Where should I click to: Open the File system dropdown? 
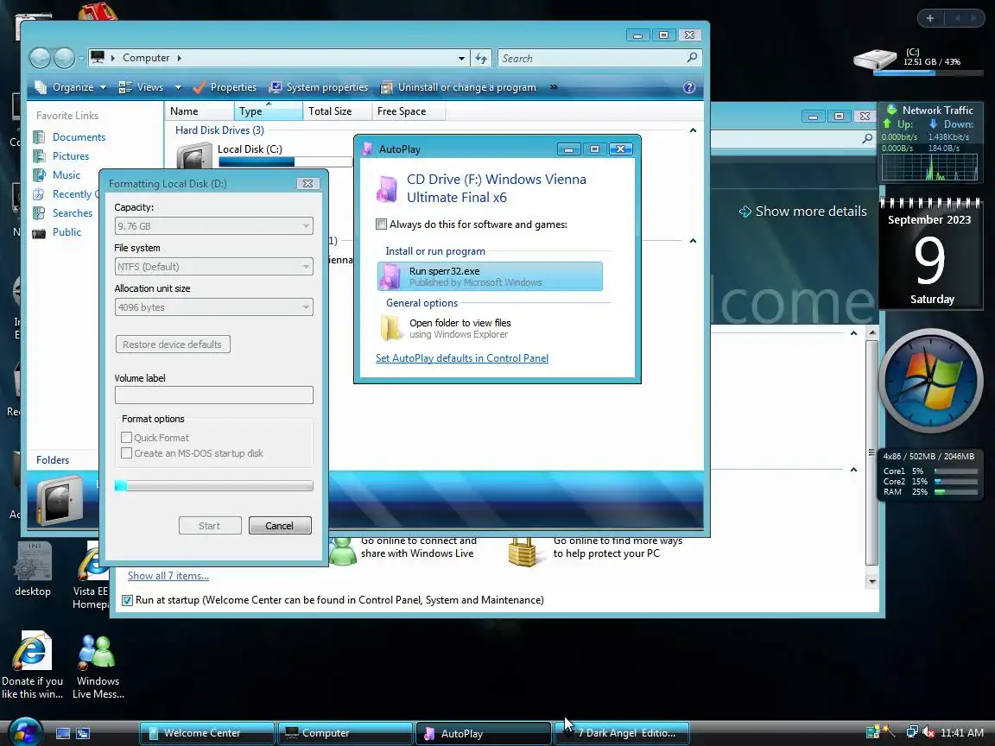214,267
